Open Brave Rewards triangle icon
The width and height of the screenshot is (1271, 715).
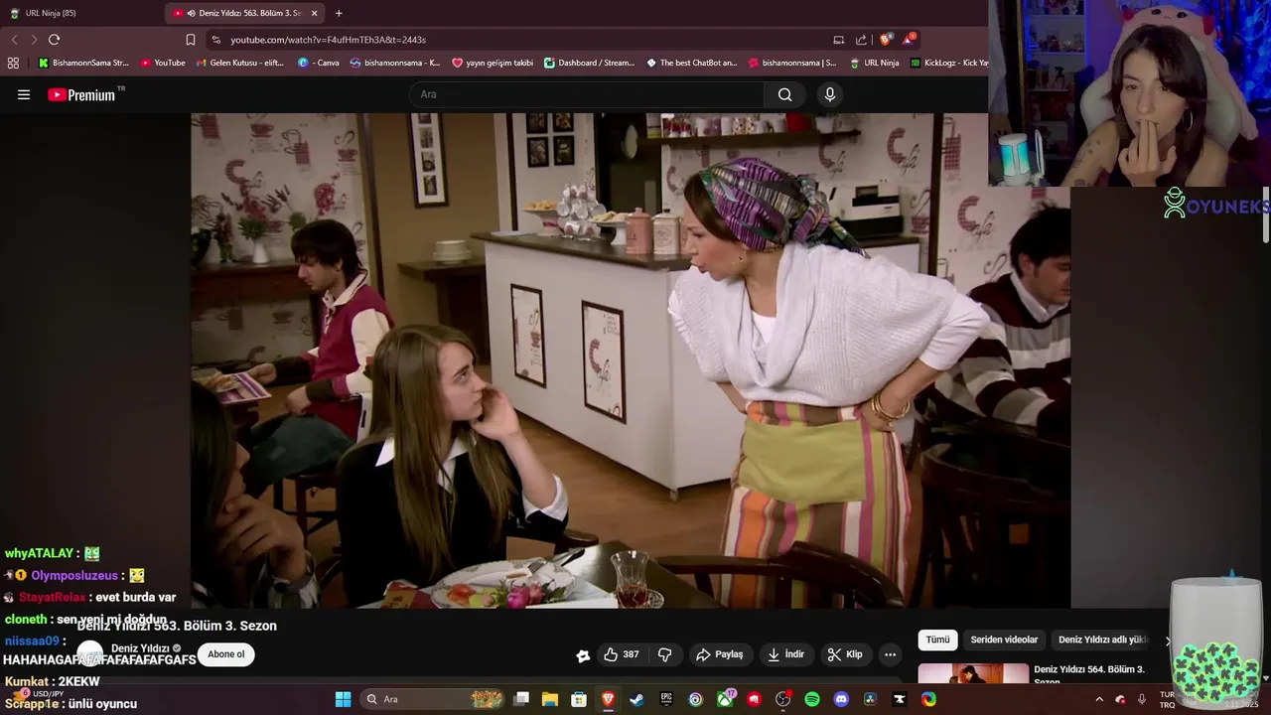click(909, 40)
